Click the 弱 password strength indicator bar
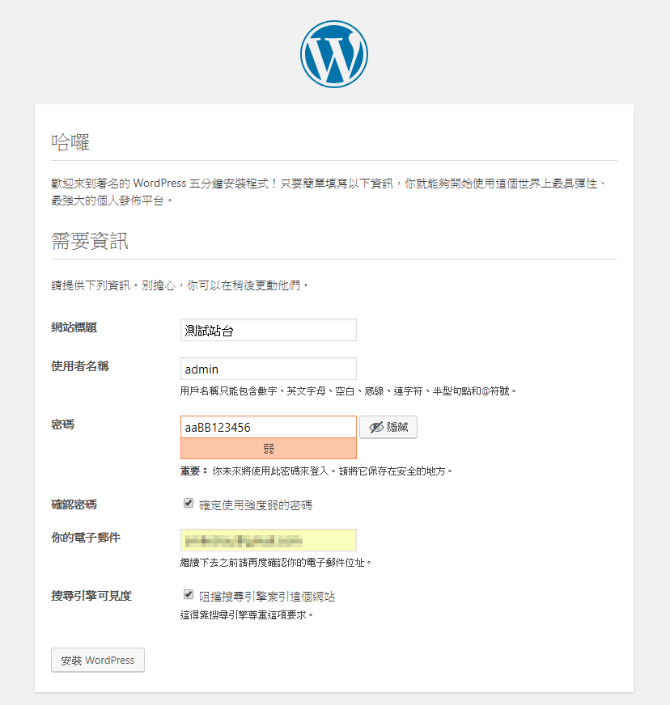Screen dimensions: 670x705 click(268, 449)
